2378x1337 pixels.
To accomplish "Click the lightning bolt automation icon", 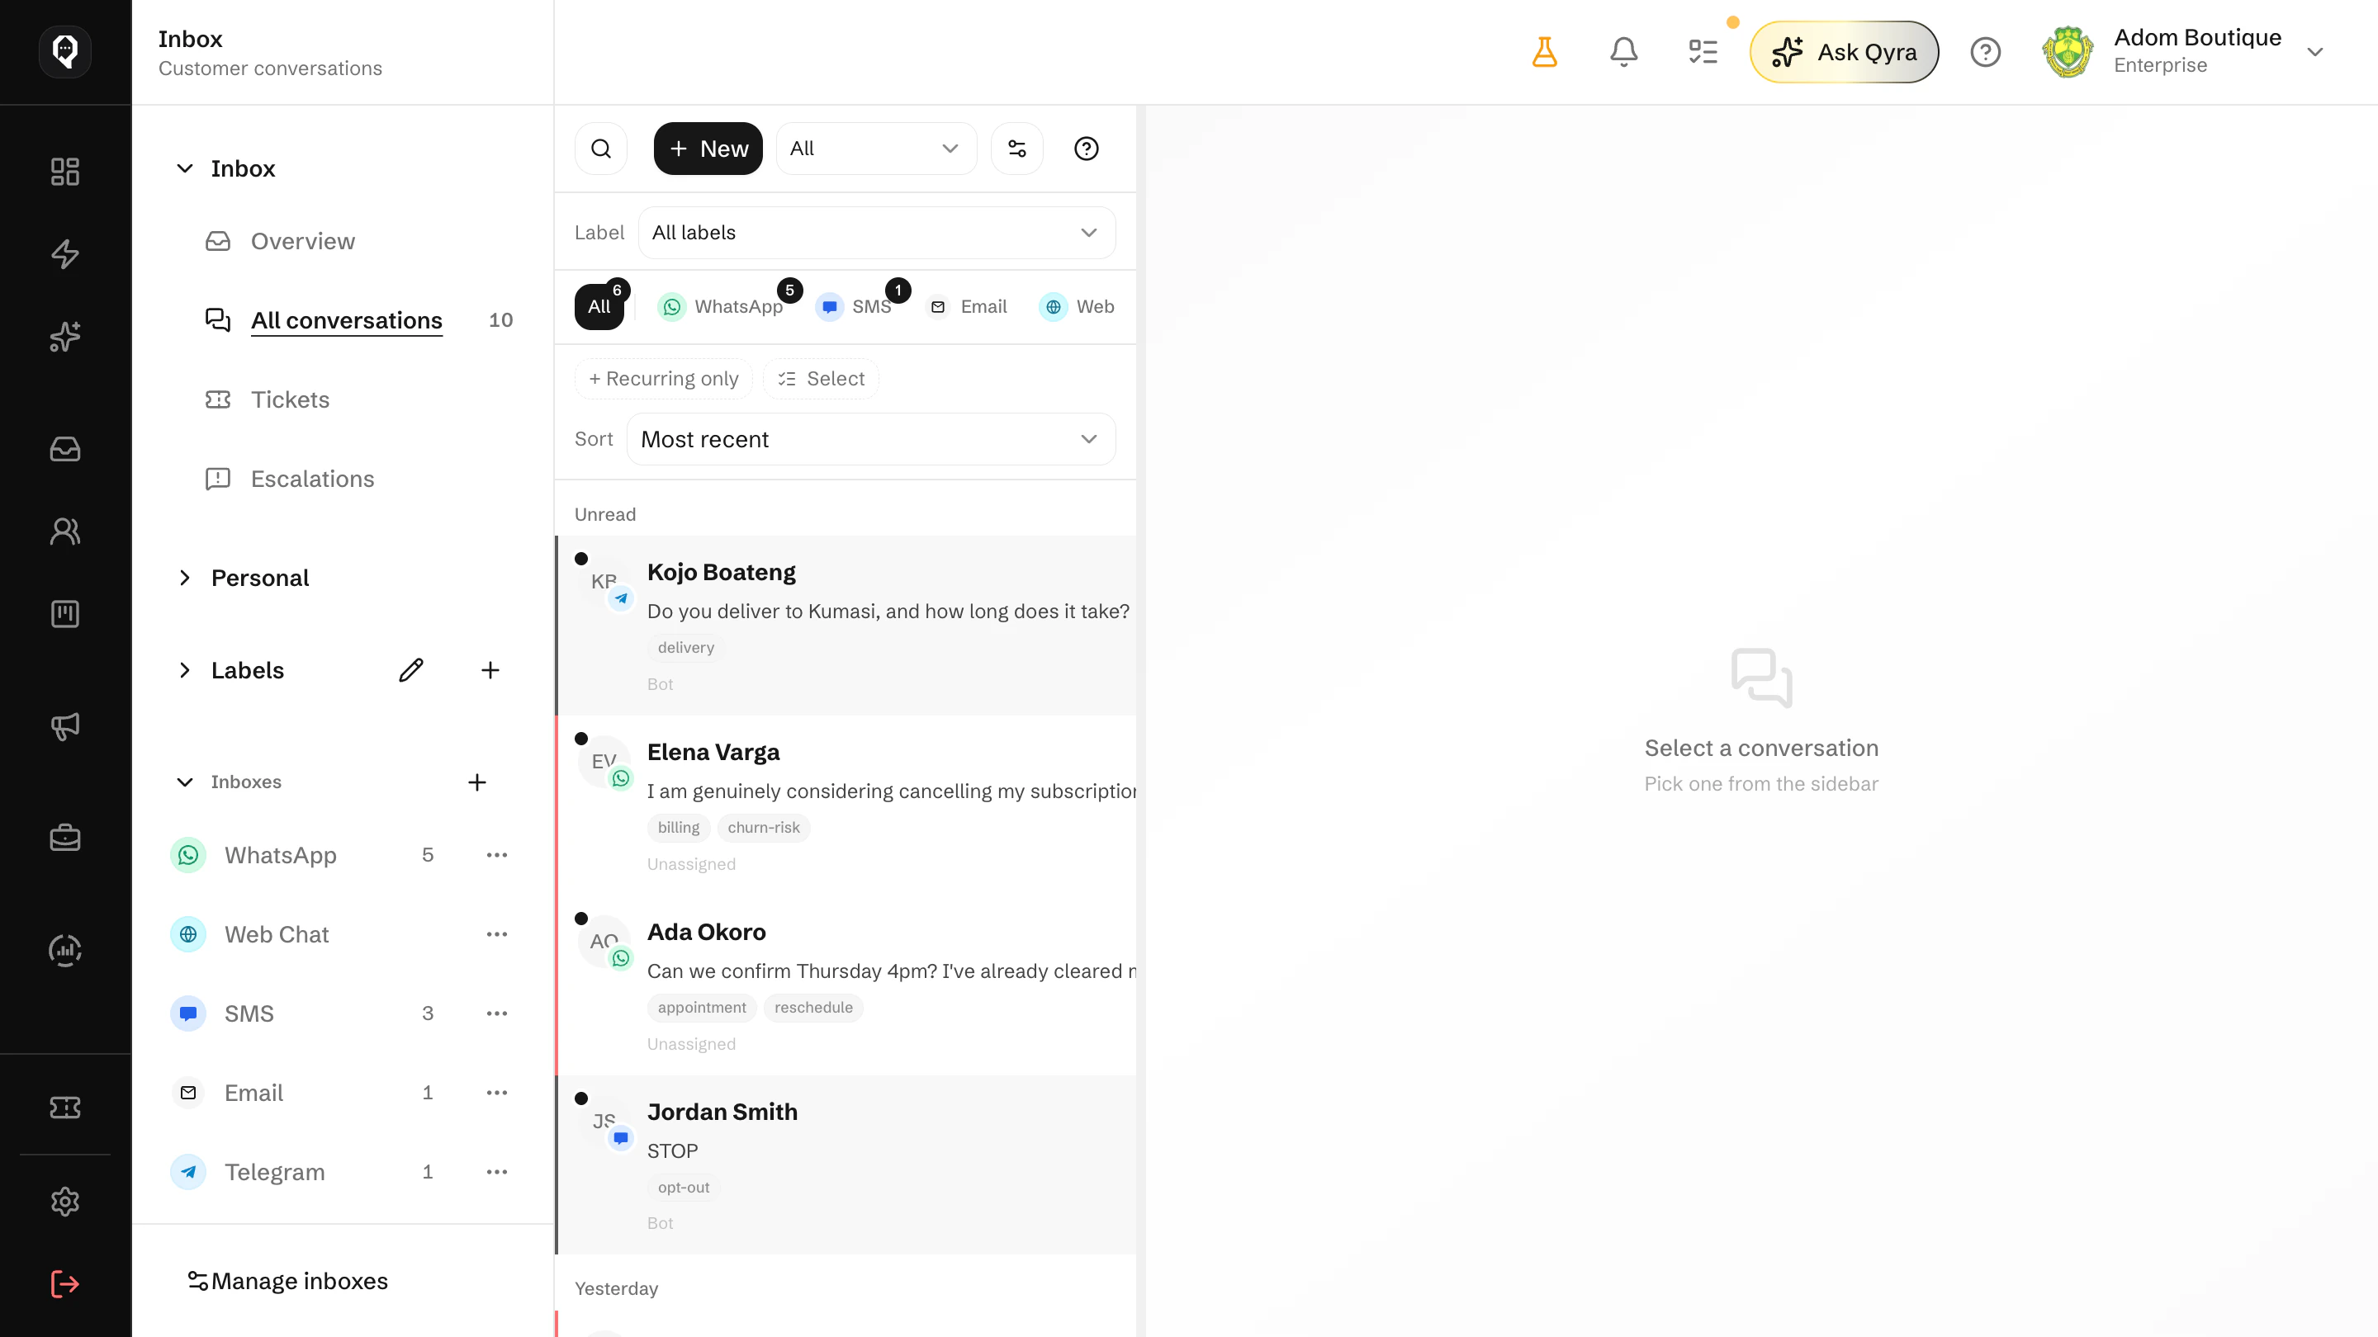I will (64, 253).
